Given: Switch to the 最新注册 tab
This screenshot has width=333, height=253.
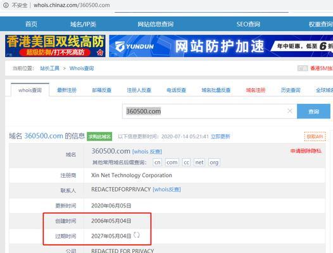Looking at the screenshot, I should (x=66, y=90).
